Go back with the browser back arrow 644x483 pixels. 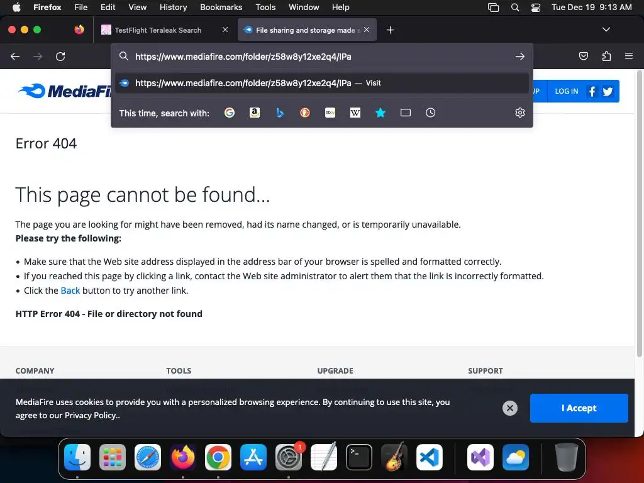[x=15, y=56]
